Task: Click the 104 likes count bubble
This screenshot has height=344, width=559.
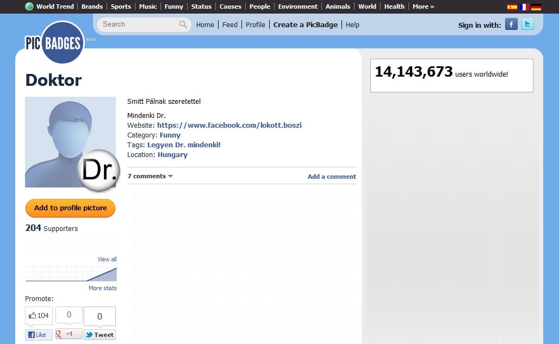Action: [39, 316]
